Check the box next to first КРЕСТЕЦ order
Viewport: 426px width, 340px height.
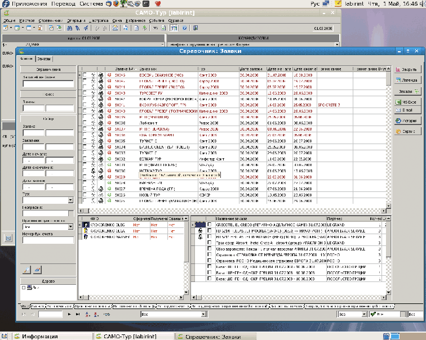coord(210,223)
